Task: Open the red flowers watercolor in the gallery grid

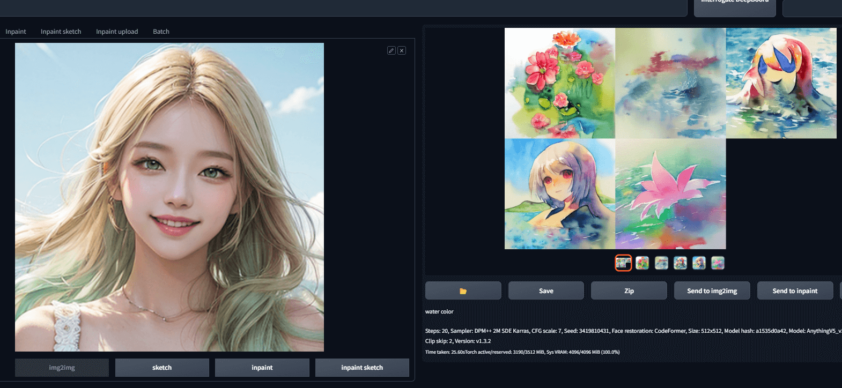Action: pos(560,83)
